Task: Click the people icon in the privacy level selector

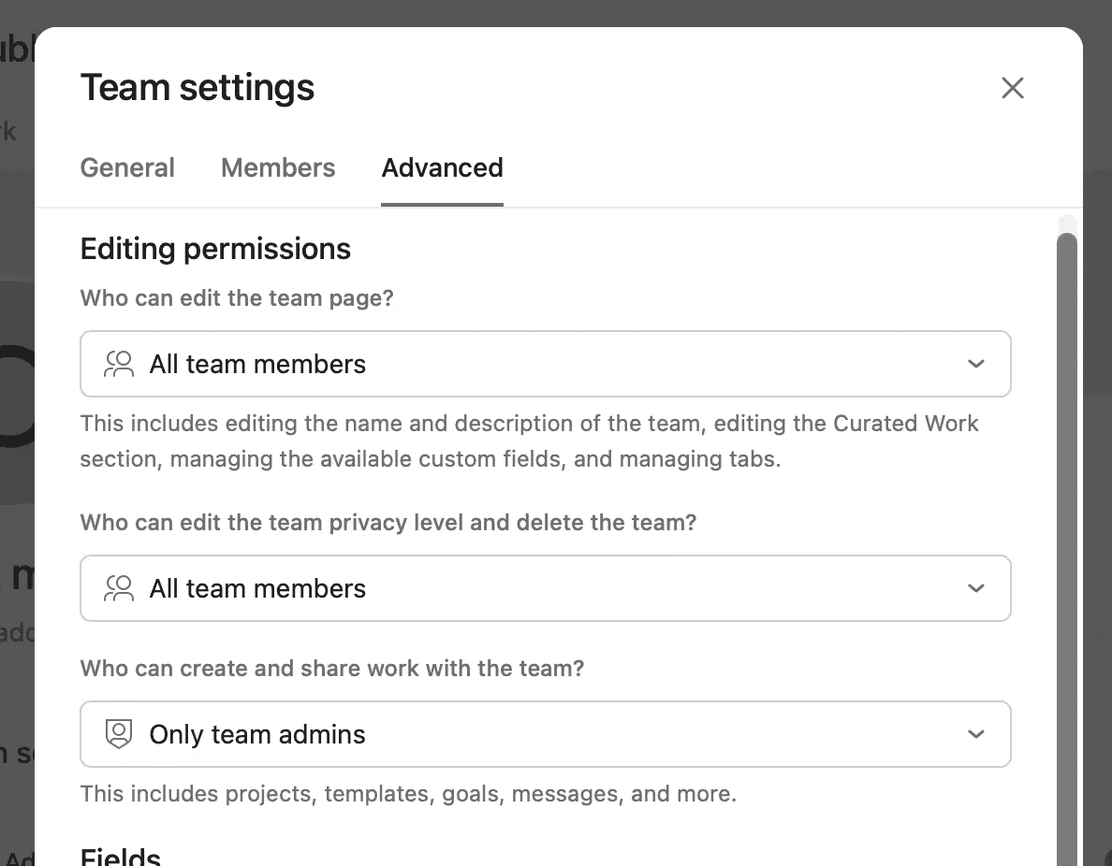Action: coord(119,588)
